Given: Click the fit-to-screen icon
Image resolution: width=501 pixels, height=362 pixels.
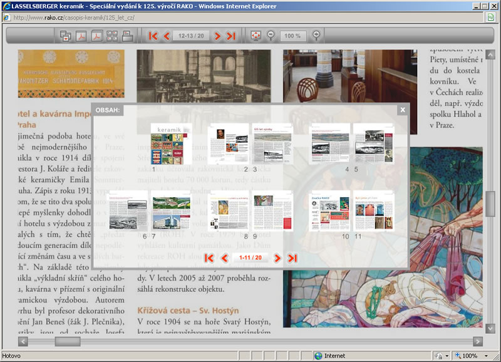Looking at the screenshot, I should point(256,36).
